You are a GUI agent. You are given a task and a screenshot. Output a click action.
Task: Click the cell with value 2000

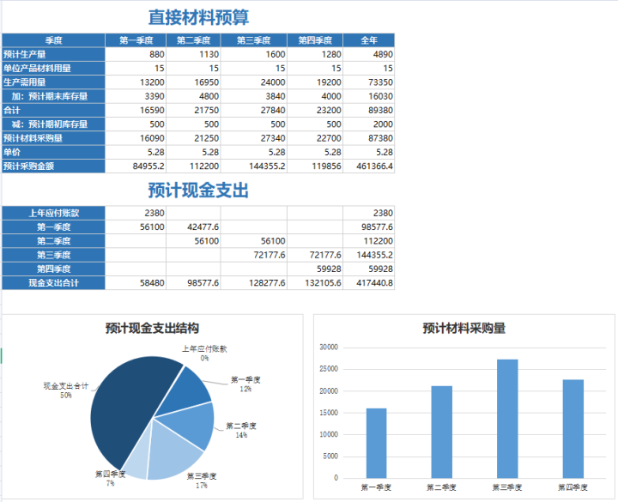pos(369,124)
